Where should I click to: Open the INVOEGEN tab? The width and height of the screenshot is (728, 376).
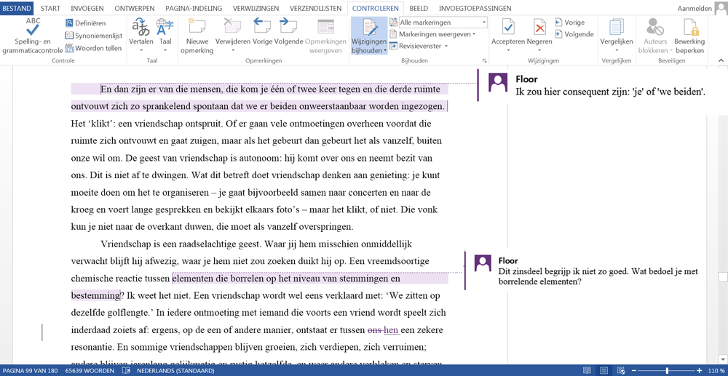tap(87, 8)
